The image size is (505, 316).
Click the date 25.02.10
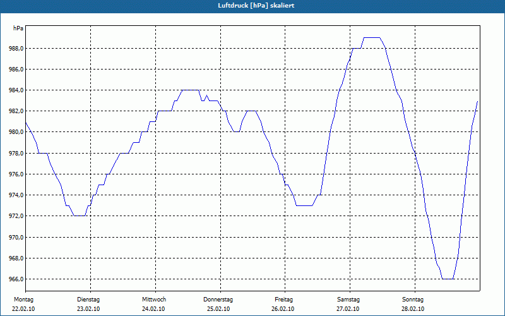click(218, 309)
